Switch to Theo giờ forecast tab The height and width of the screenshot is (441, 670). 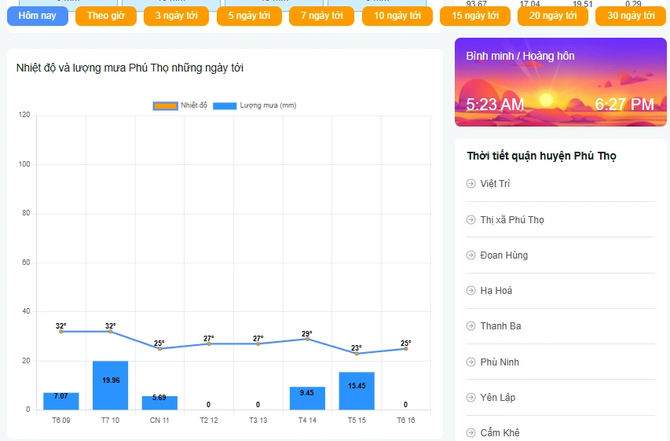[106, 16]
